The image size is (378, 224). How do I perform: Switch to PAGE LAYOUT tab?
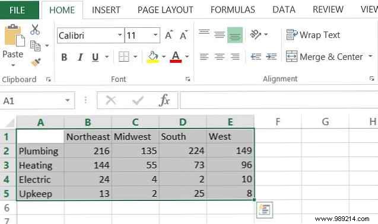[x=165, y=10]
